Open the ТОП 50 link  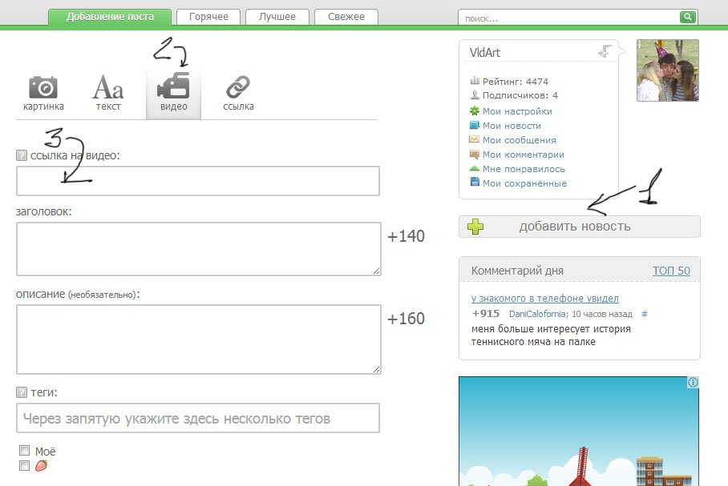(x=671, y=271)
